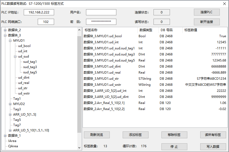The width and height of the screenshot is (229, 152).
Task: Select sud_tag3 in the tree
Action: click(x=30, y=67)
